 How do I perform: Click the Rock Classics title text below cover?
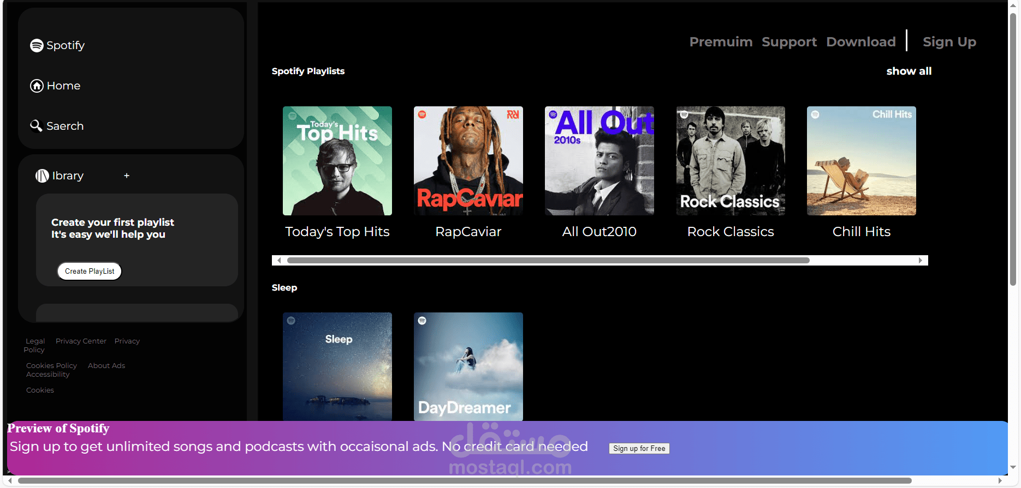point(731,232)
